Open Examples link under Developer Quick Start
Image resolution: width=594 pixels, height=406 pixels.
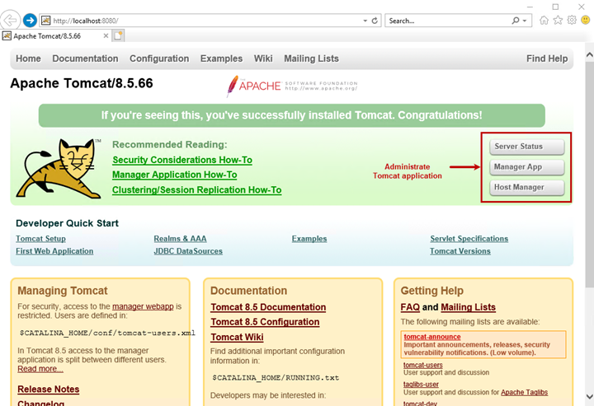point(309,239)
